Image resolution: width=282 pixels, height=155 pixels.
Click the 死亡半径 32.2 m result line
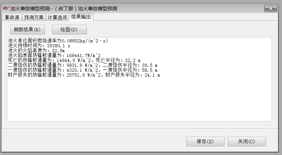point(74,60)
